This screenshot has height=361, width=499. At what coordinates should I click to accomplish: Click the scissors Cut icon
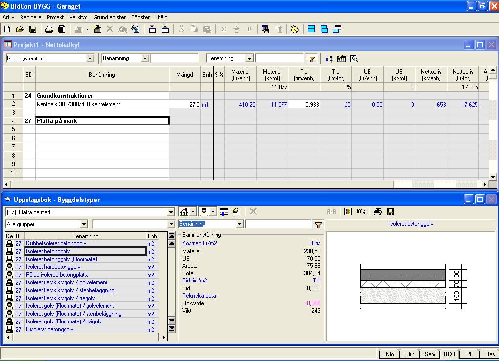click(x=181, y=29)
